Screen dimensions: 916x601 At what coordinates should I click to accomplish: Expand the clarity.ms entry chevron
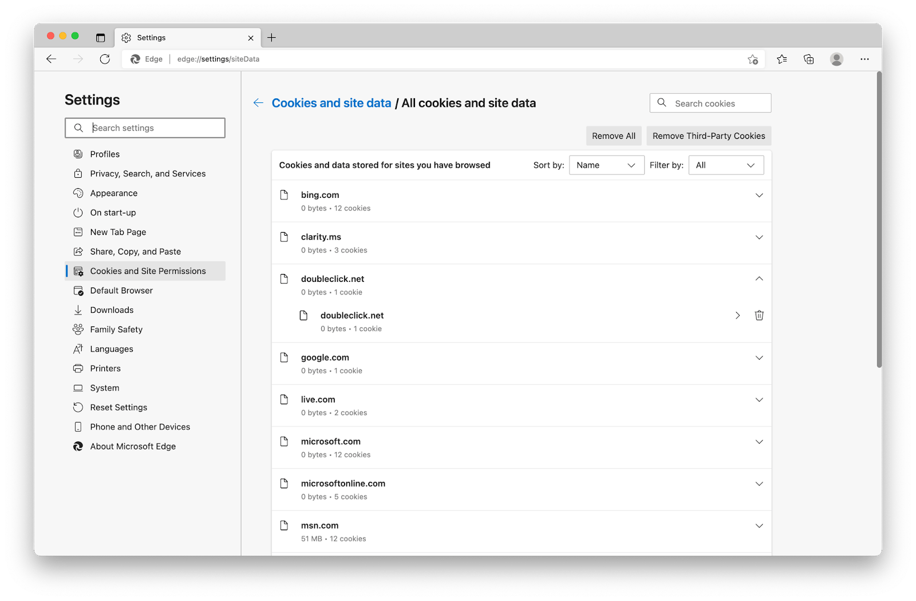tap(759, 237)
